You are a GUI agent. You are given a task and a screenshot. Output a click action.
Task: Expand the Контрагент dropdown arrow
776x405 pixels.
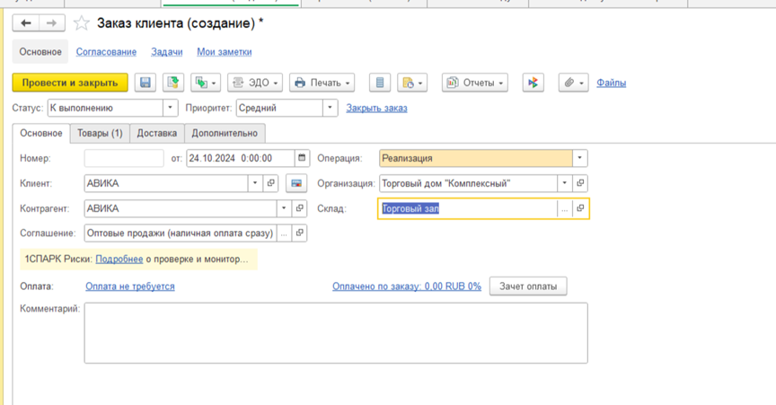[284, 208]
